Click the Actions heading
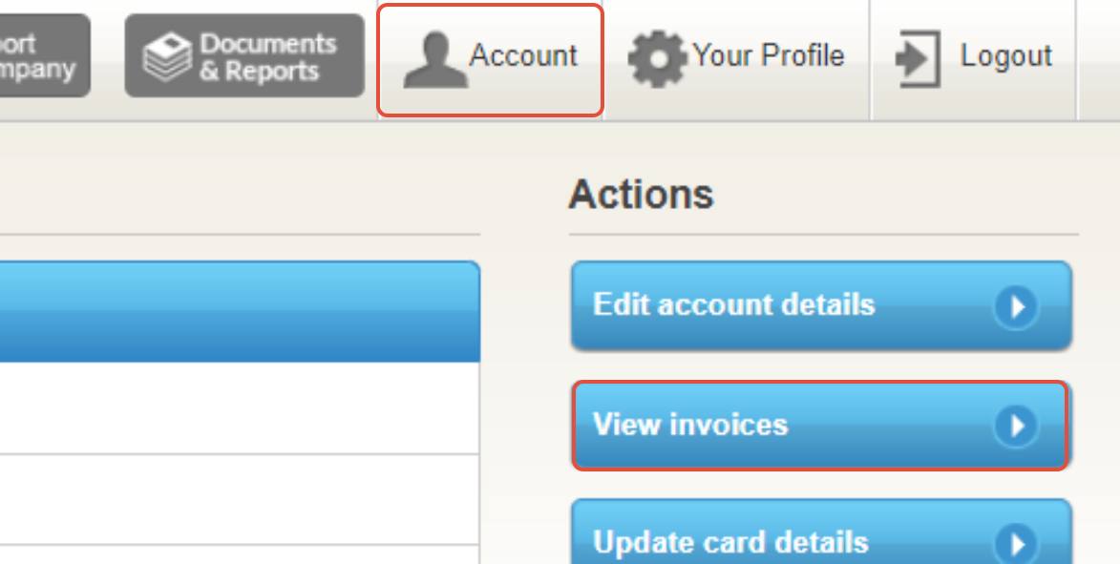This screenshot has height=564, width=1120. click(641, 193)
